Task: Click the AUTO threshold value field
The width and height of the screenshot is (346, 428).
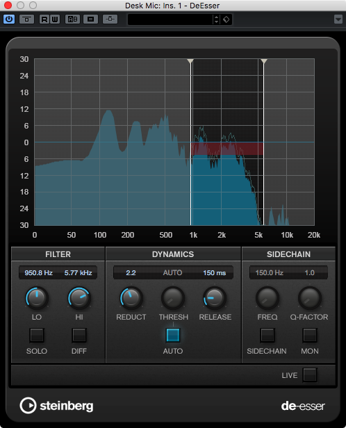Action: pos(172,272)
